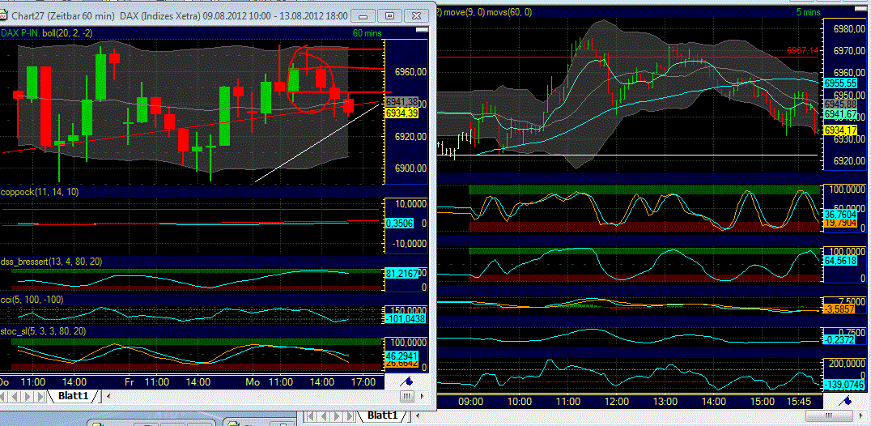Click the 09:00 time axis label
This screenshot has width=871, height=426.
470,401
